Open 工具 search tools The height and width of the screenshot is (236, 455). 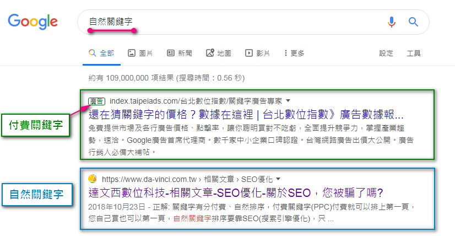(x=414, y=53)
